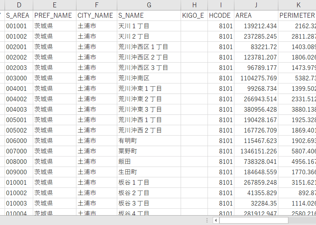The image size is (316, 225).
Task: Select the S_AREA header cell
Action: (x=19, y=15)
